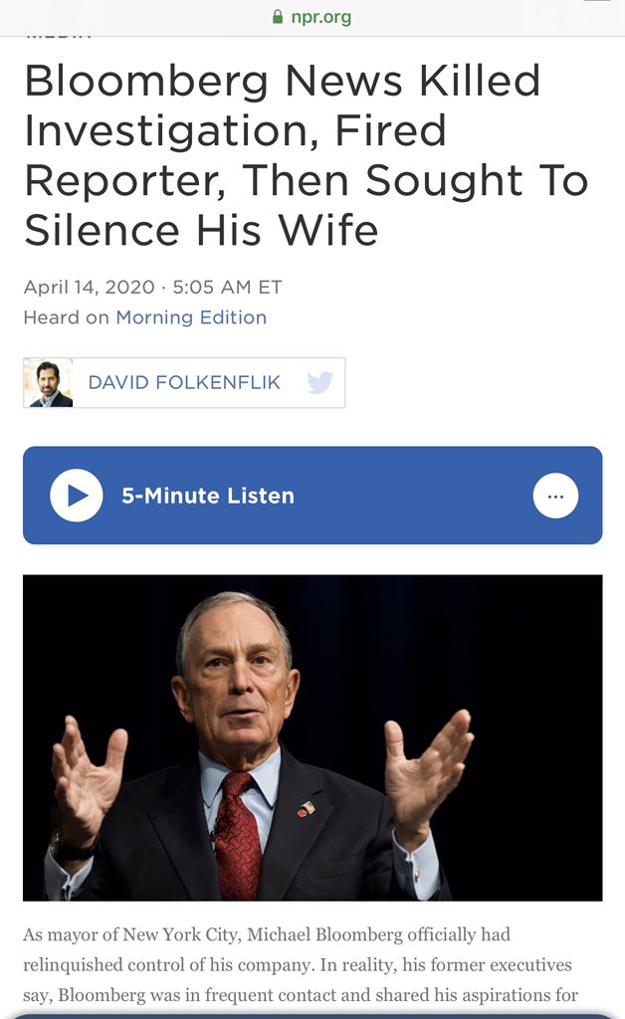Tap the green padlock security icon
Viewport: 625px width, 1019px height.
[278, 16]
